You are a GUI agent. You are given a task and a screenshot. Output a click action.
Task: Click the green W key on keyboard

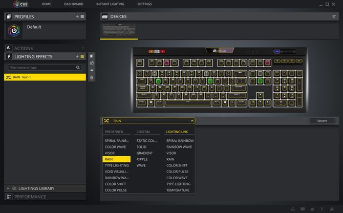(x=158, y=81)
